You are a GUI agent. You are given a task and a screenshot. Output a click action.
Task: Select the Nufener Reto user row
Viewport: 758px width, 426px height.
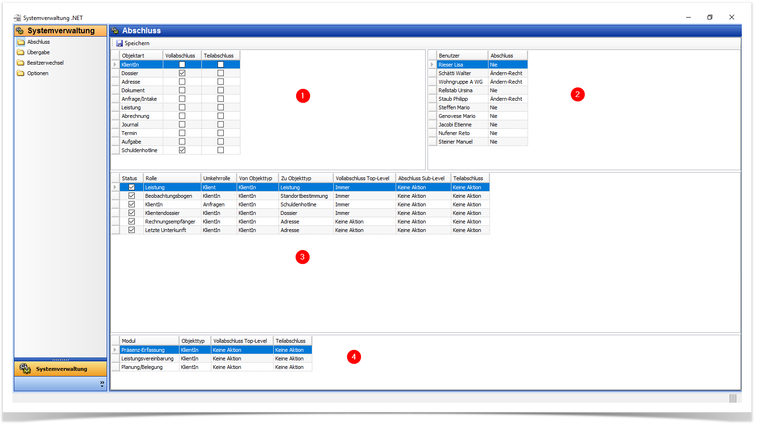478,133
